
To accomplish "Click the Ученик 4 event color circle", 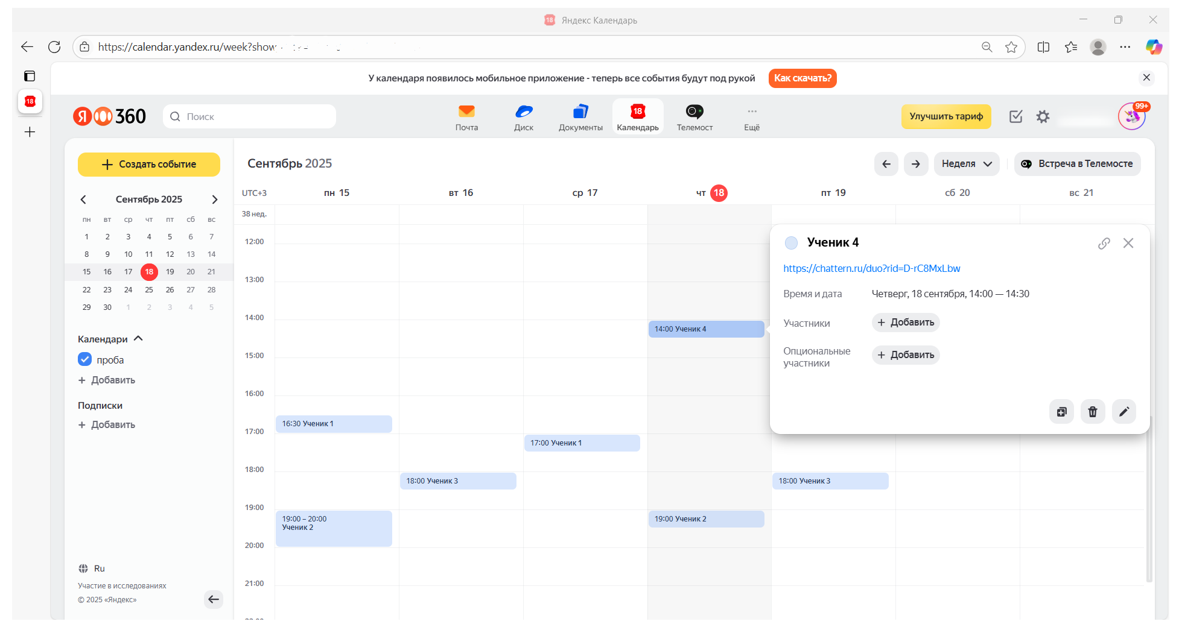I will 790,243.
